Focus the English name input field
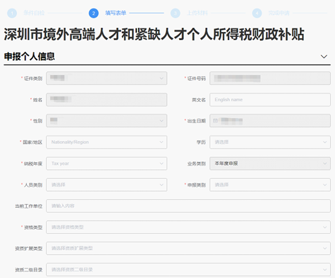Screen dimensions: 335x278 [x=270, y=99]
